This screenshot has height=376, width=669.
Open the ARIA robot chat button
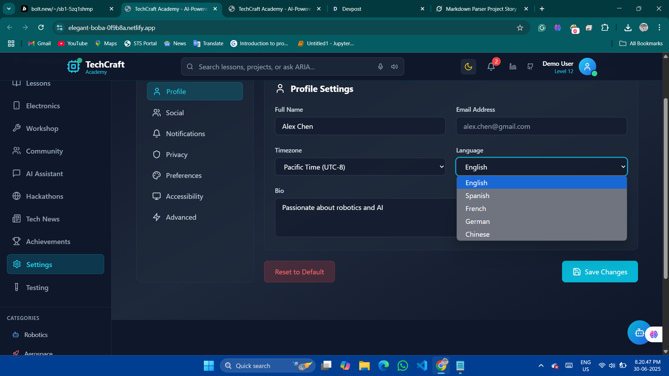[639, 333]
